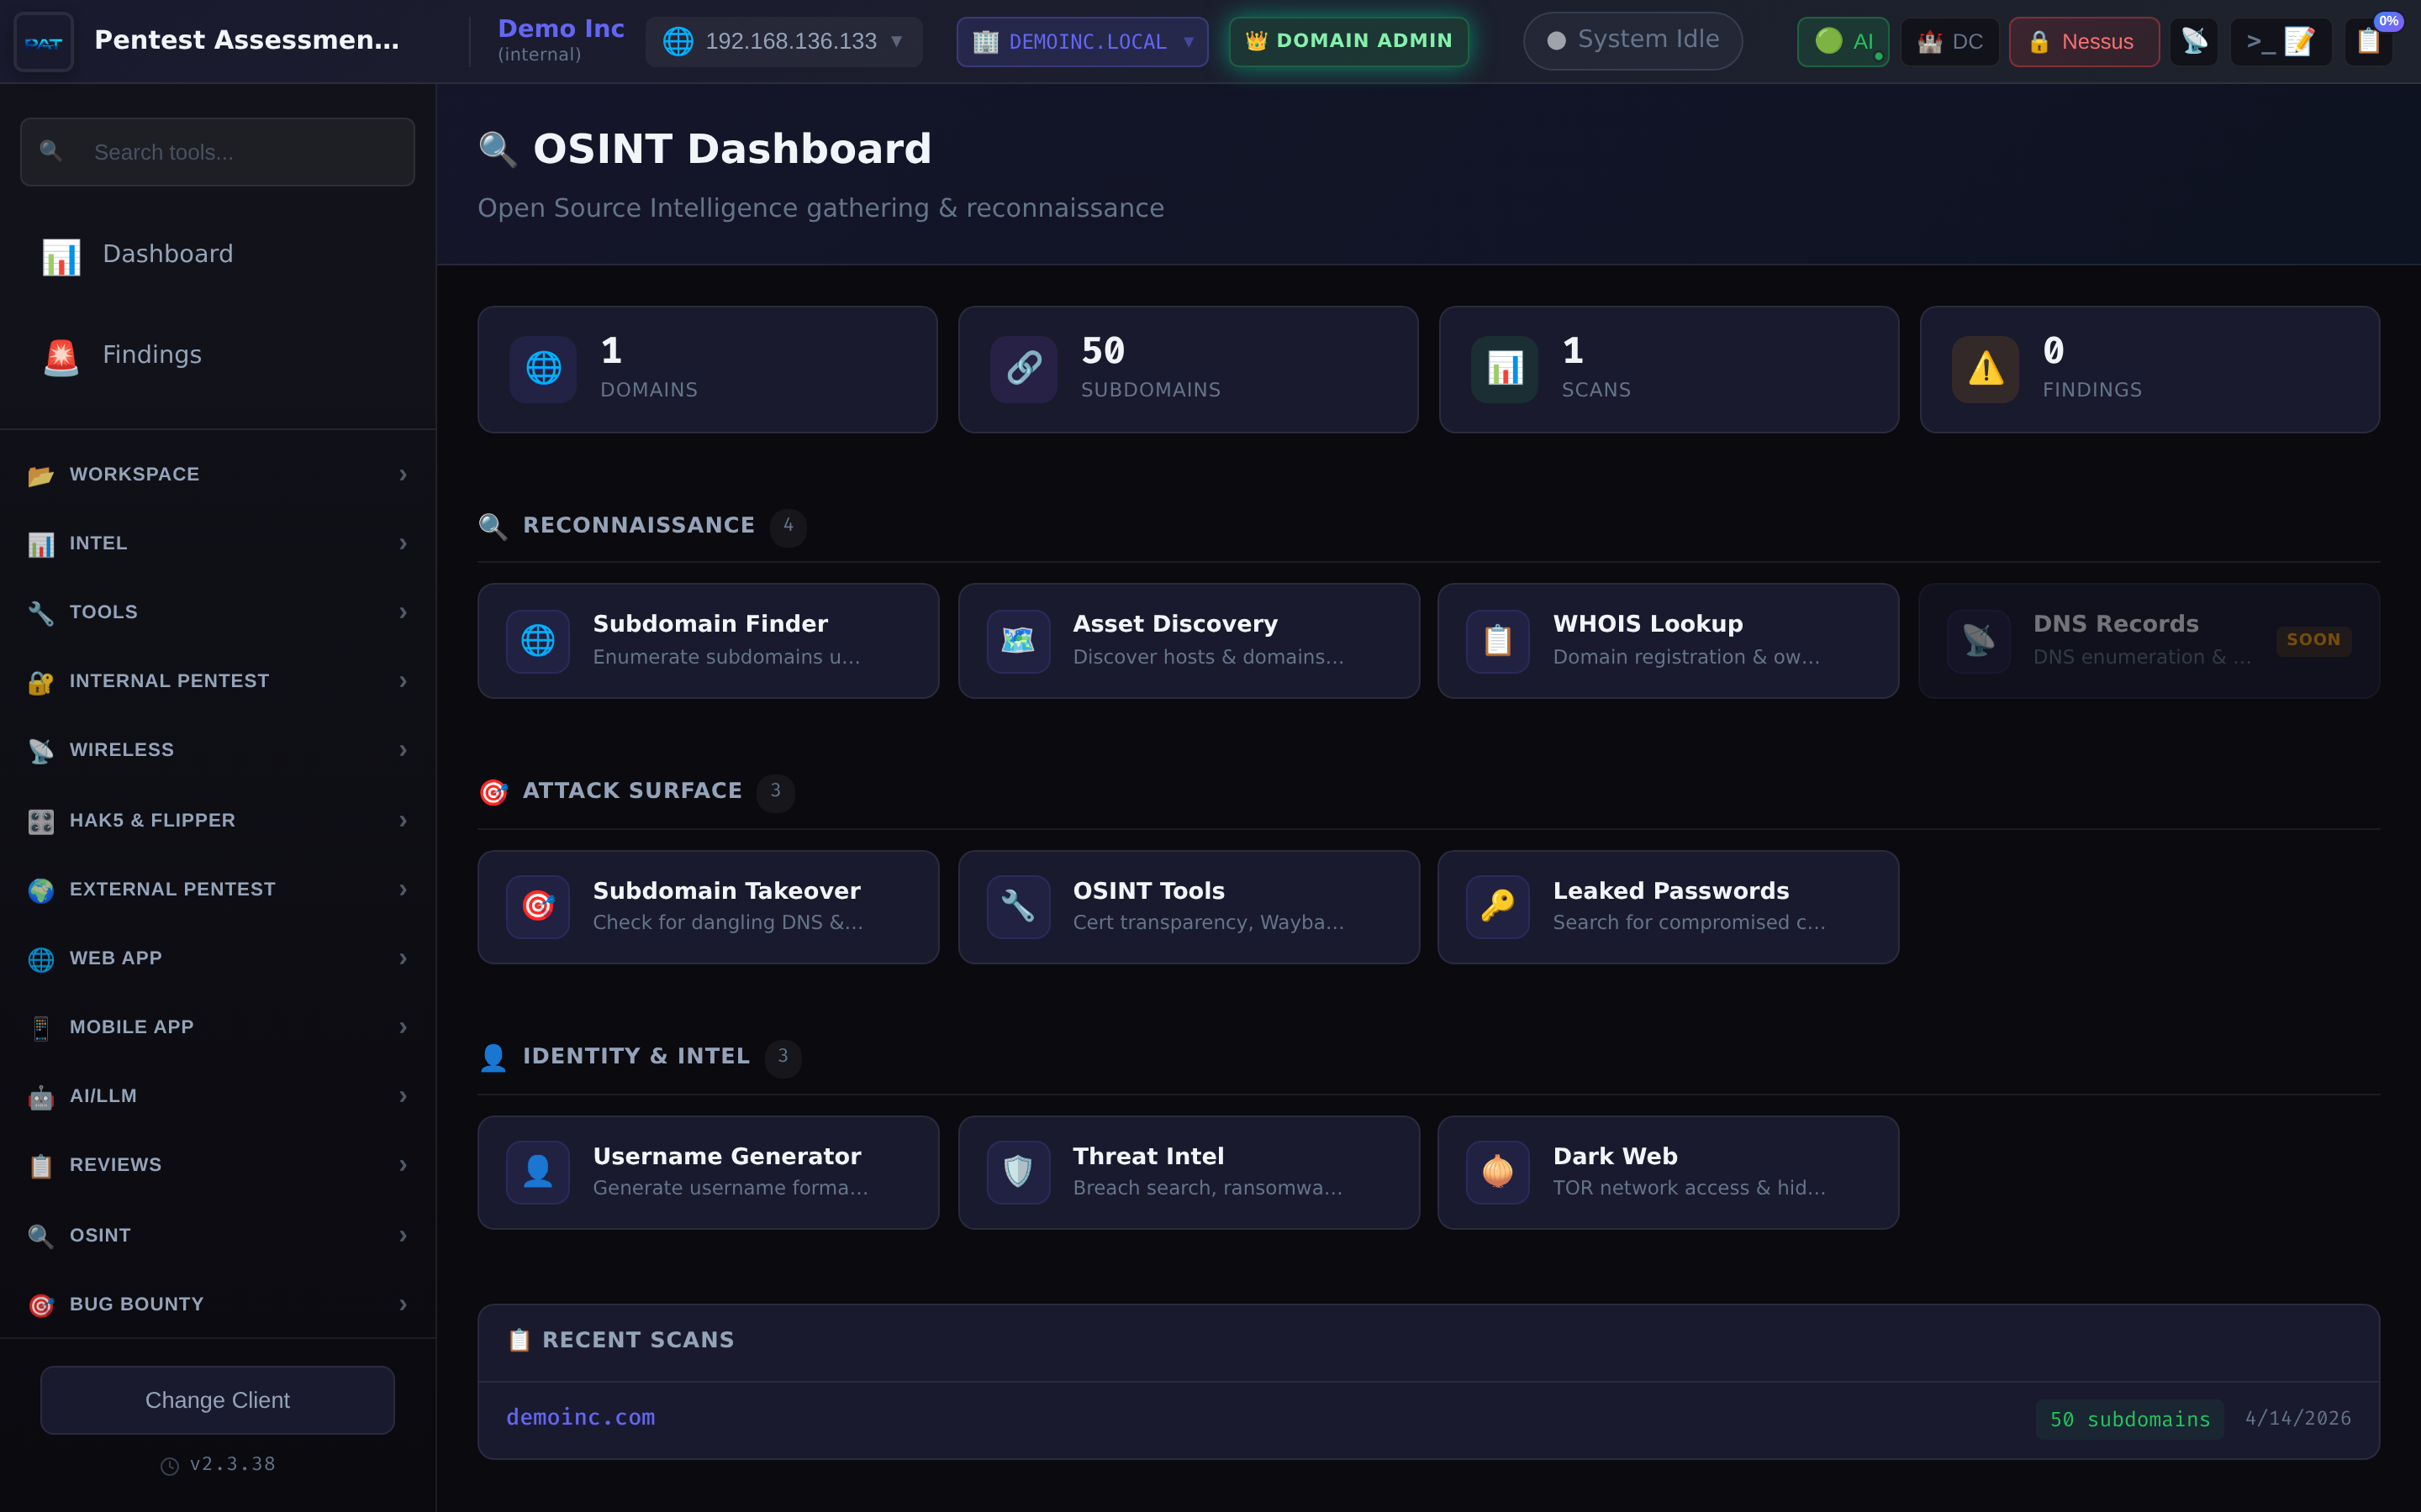Open the Nessus panel
Screen dimensions: 2421x1512
click(x=2083, y=41)
